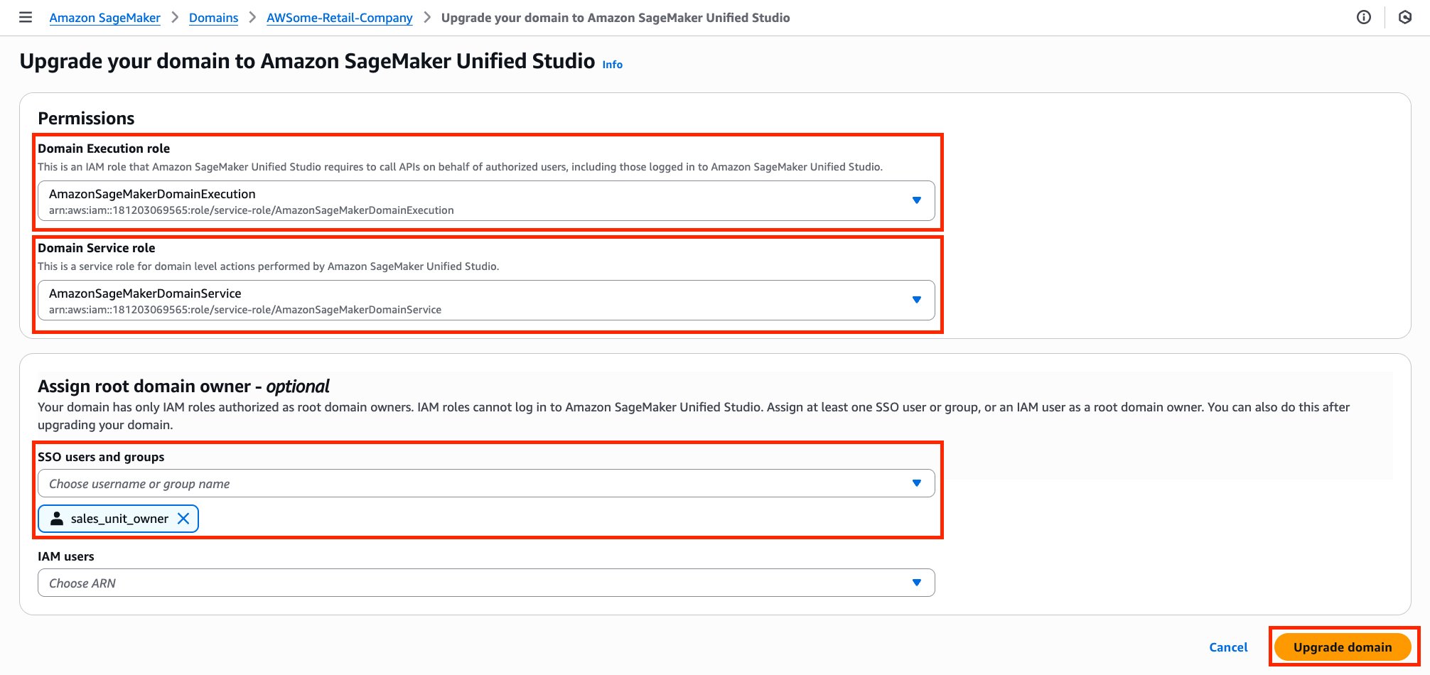
Task: Click the IAM users label
Action: (65, 556)
